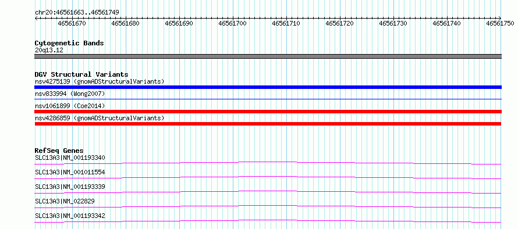
Task: Click the SLC13A3|NM_001193342 transcript label
Action: 70,216
